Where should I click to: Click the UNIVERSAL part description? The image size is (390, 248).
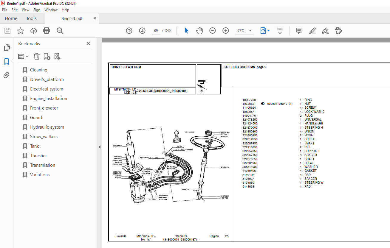coord(313,120)
